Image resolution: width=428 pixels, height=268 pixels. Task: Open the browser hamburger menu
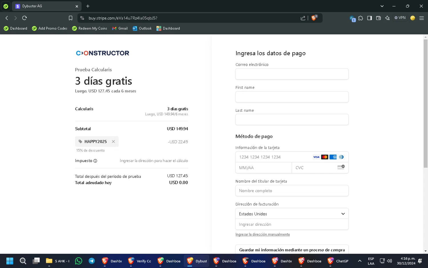coord(421,18)
